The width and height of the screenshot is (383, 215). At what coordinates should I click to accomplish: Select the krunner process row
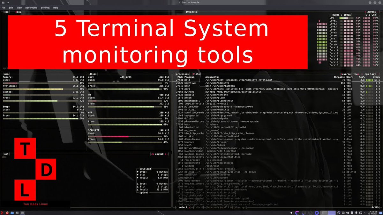278,142
